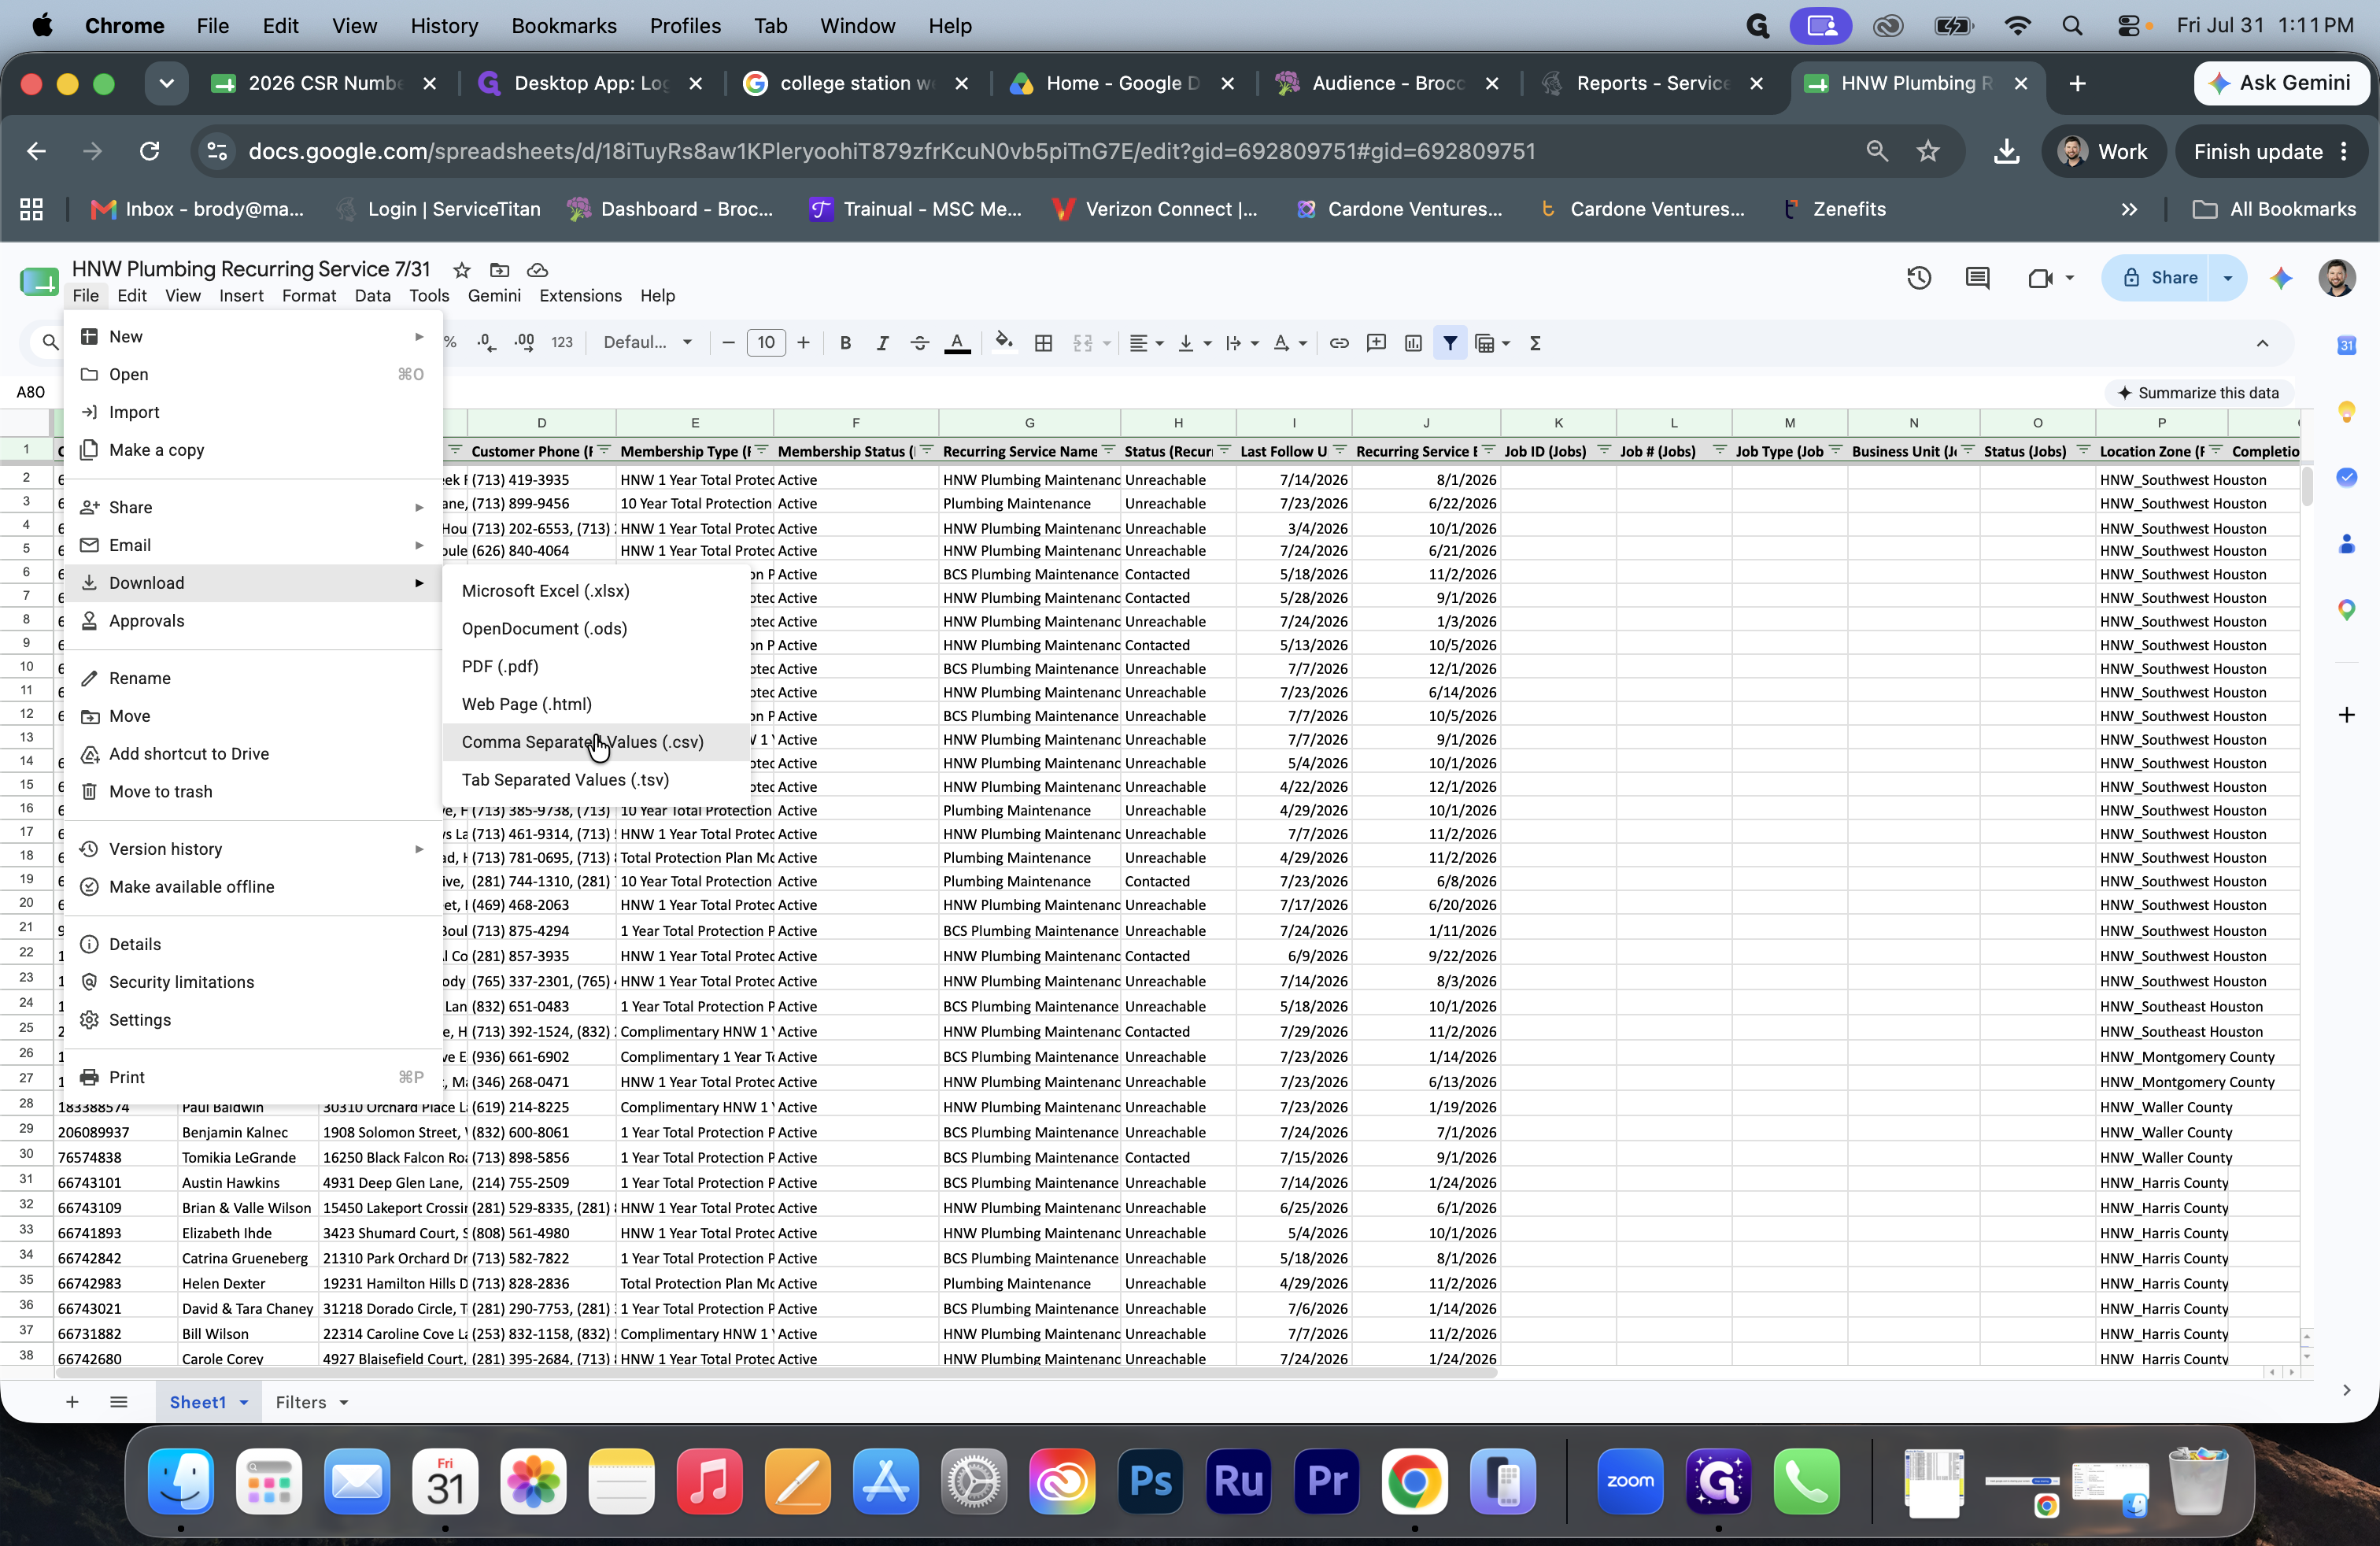Open Google Maps side panel icon
Image resolution: width=2380 pixels, height=1546 pixels.
(x=2346, y=609)
